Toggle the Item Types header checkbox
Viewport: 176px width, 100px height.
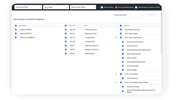click(16, 26)
